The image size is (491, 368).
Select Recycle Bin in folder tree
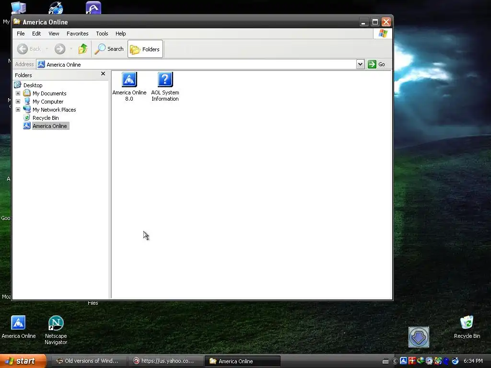tap(46, 118)
